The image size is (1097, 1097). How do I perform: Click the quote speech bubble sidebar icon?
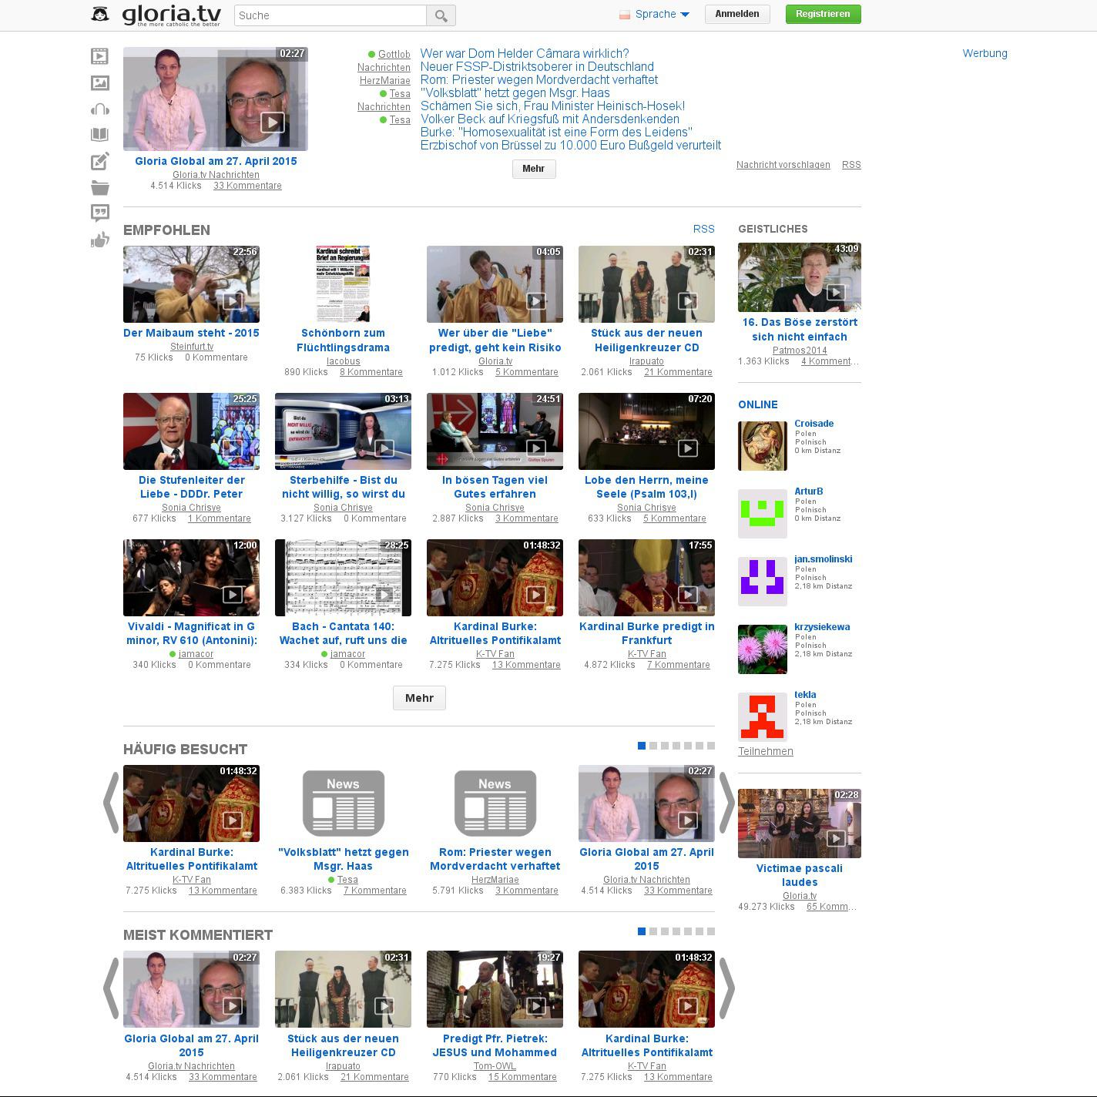click(99, 213)
